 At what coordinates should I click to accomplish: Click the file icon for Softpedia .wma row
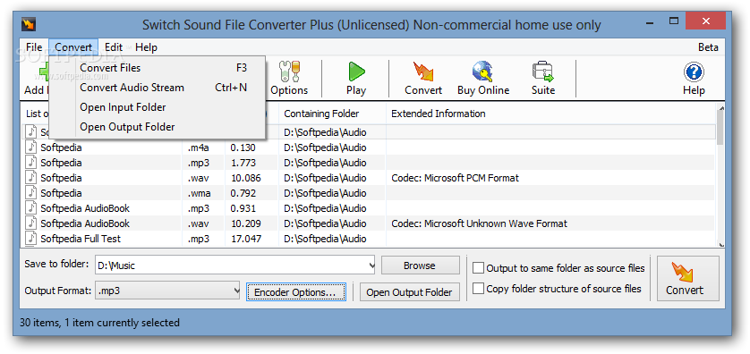coord(31,192)
